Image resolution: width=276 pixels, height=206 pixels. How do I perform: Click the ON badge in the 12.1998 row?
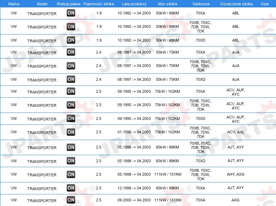(x=71, y=188)
